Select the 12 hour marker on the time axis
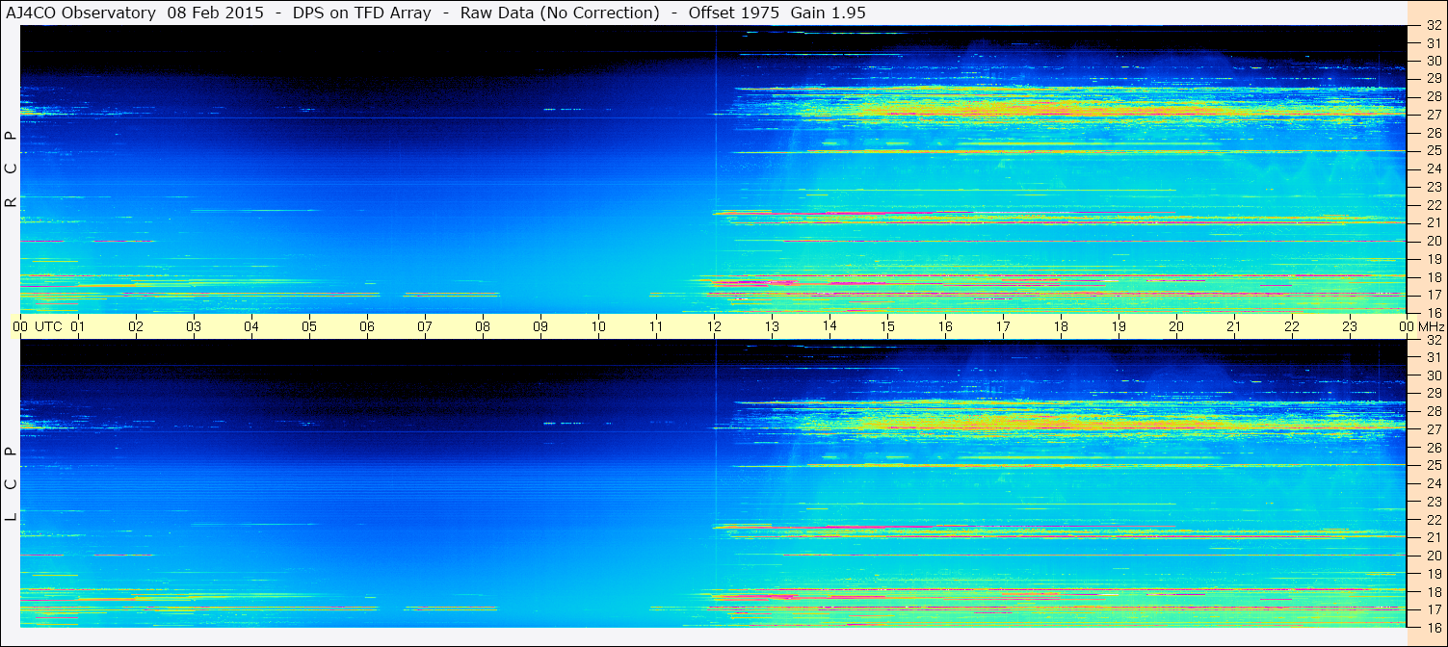This screenshot has width=1448, height=647. point(714,326)
